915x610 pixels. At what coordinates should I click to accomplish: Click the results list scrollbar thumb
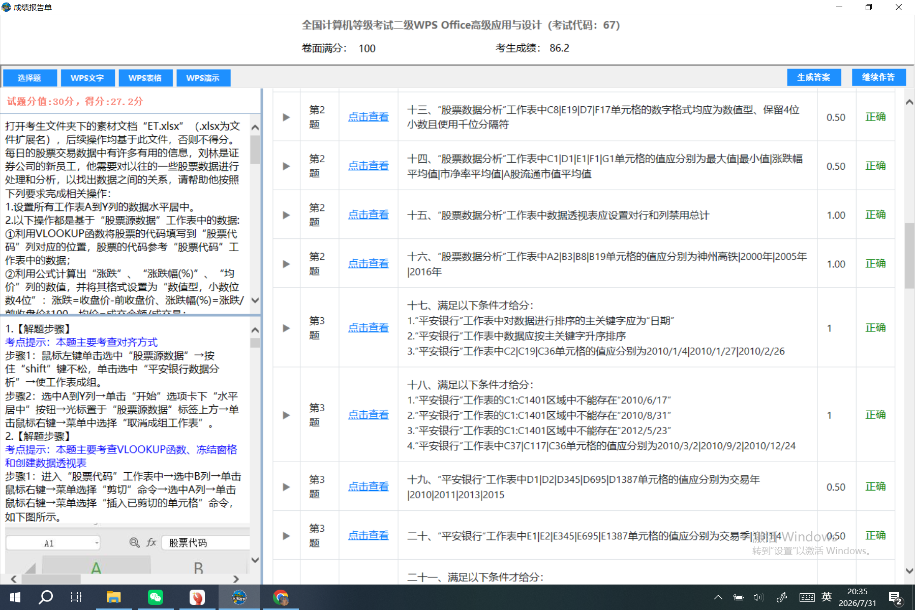tap(909, 256)
